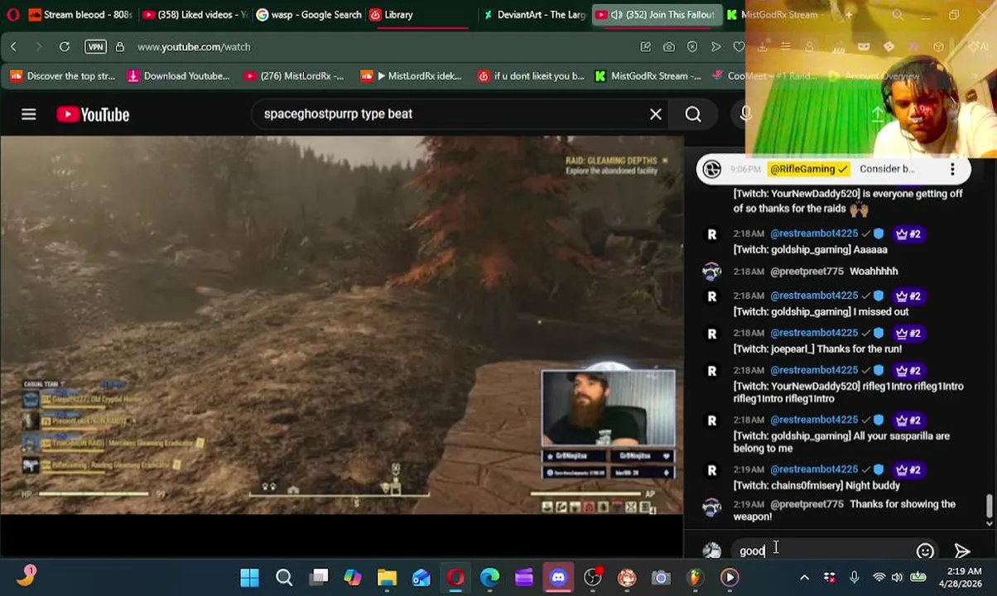Open the if u dont likeit you b... bookmark
The width and height of the screenshot is (997, 596).
coord(531,76)
